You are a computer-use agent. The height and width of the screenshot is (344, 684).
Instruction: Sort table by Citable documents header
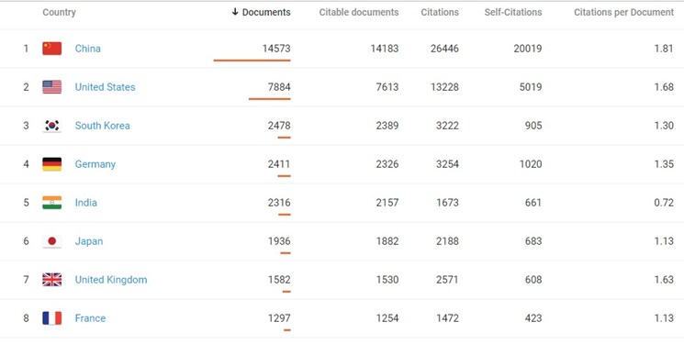359,12
